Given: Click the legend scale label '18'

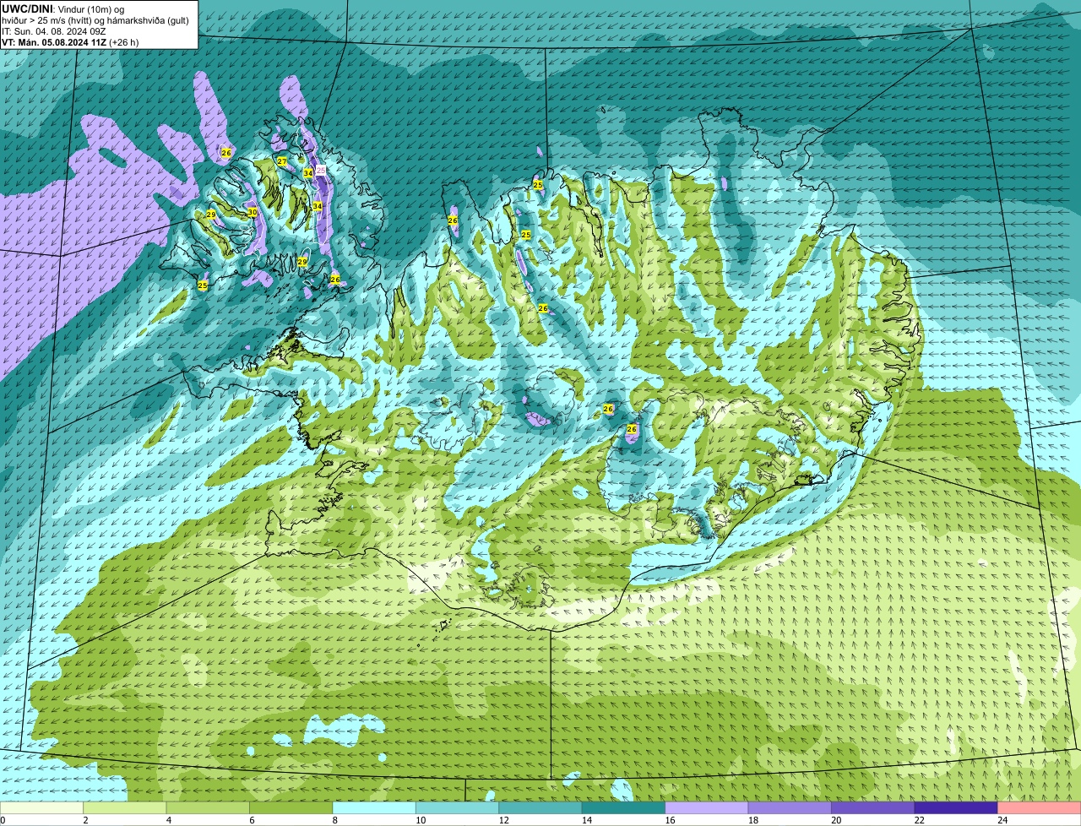Looking at the screenshot, I should (x=753, y=820).
